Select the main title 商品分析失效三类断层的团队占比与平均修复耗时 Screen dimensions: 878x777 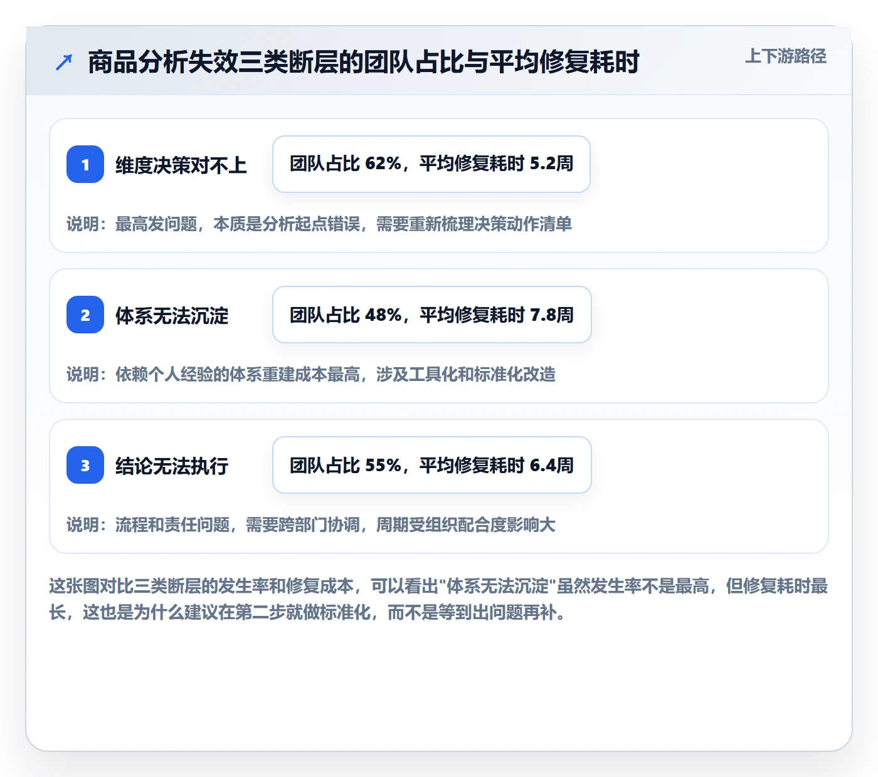364,62
